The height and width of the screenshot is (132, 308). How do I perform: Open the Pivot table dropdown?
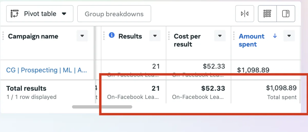40,14
